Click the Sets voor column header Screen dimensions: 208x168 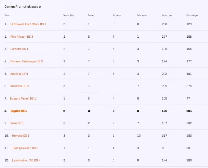pos(117,15)
